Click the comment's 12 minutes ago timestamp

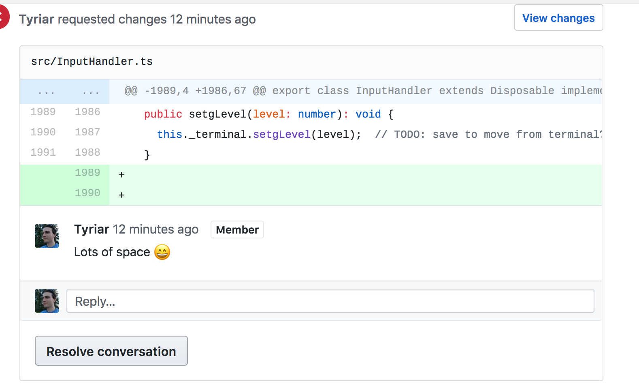point(156,229)
